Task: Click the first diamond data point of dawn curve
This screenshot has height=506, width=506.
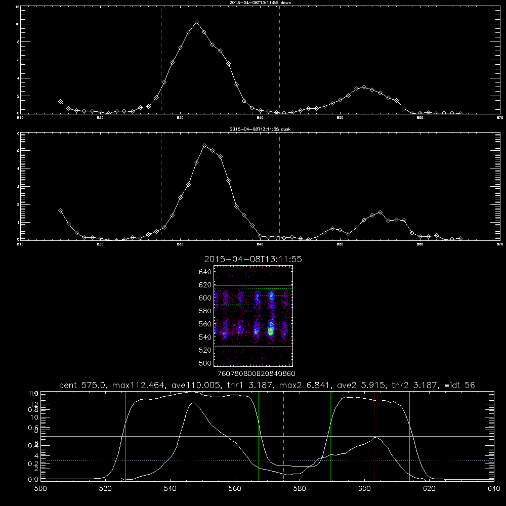Action: pos(60,102)
